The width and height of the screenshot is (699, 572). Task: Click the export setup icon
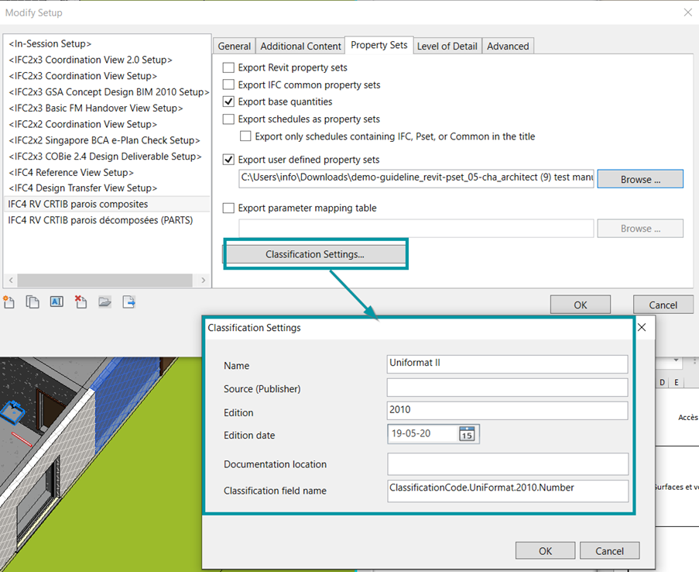pyautogui.click(x=128, y=302)
